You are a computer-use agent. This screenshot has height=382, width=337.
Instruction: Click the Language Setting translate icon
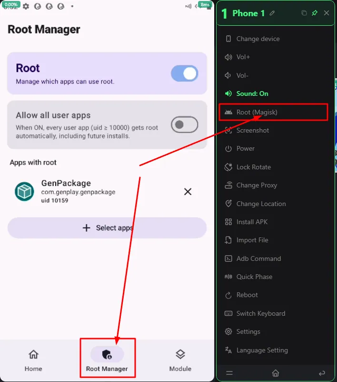point(228,350)
